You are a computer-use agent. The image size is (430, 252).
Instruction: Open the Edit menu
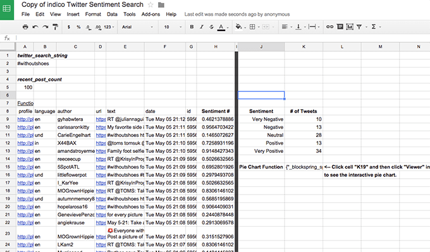click(40, 15)
